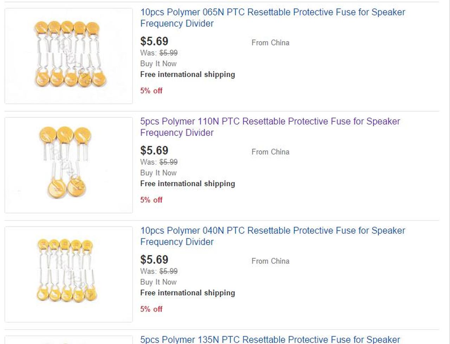Click "From China" beside the 110N listing

270,152
